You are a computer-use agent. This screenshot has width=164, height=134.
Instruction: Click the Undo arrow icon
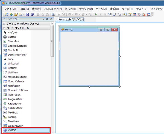(x=69, y=14)
